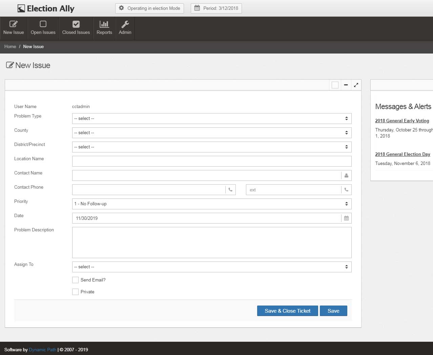Click the Tuesday, November 6, 2018 text
Image resolution: width=433 pixels, height=355 pixels.
403,164
